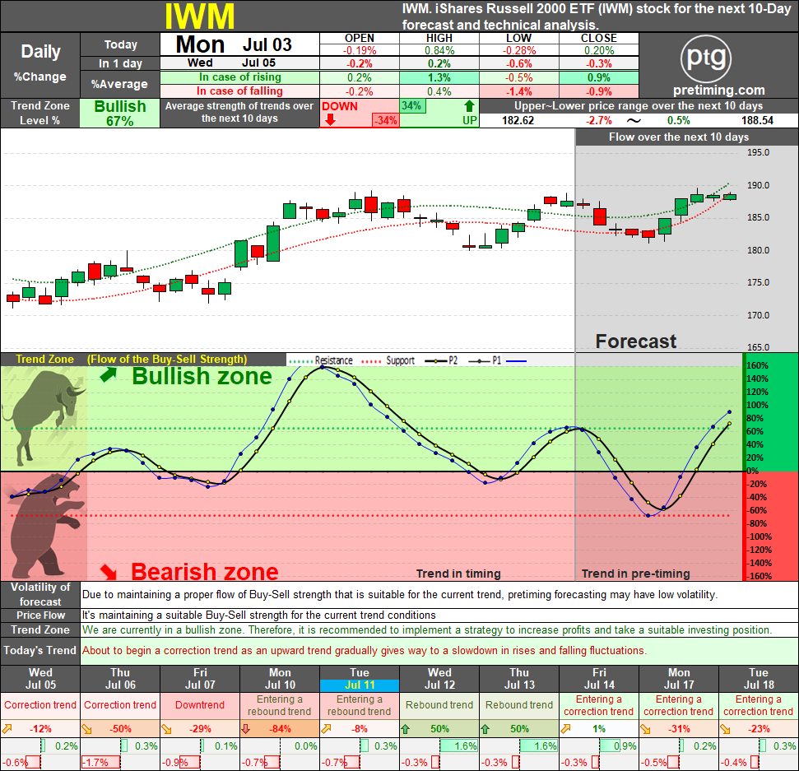Click the arrow icon for Tue Jul 18 -23%
This screenshot has height=771, width=799.
click(725, 729)
